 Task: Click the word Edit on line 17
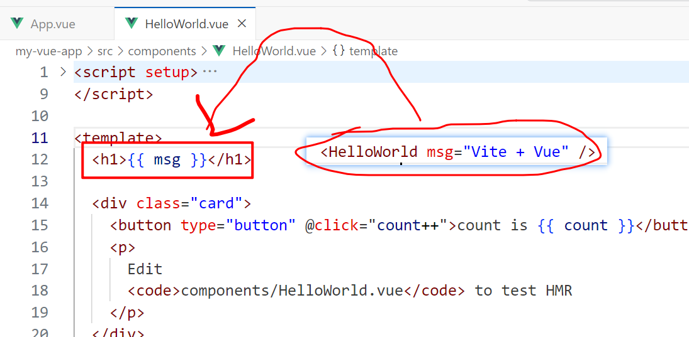pyautogui.click(x=145, y=269)
